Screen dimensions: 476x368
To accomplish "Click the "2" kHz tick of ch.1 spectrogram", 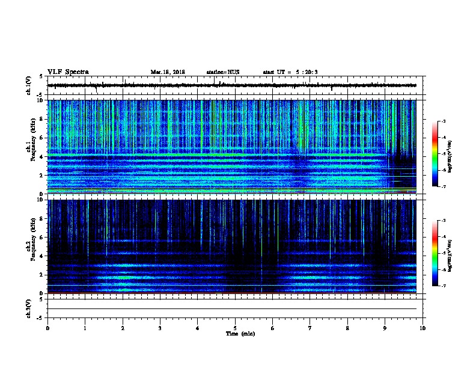I will [x=43, y=175].
